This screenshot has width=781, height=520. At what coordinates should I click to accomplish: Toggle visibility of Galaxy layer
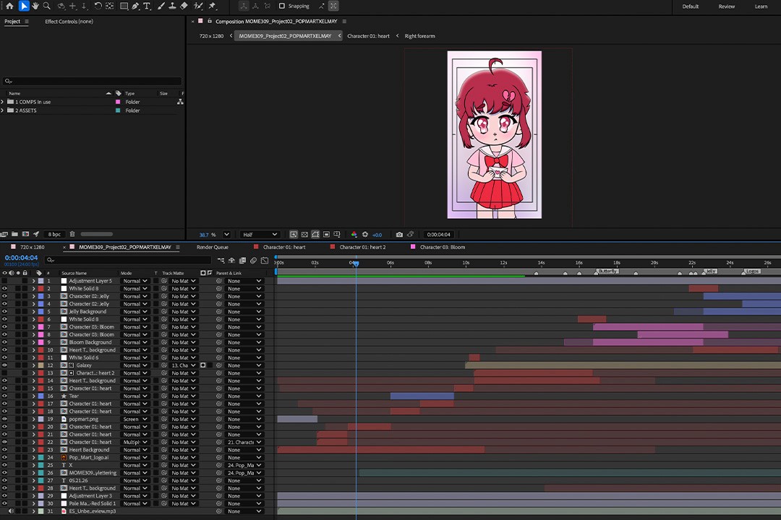[4, 365]
